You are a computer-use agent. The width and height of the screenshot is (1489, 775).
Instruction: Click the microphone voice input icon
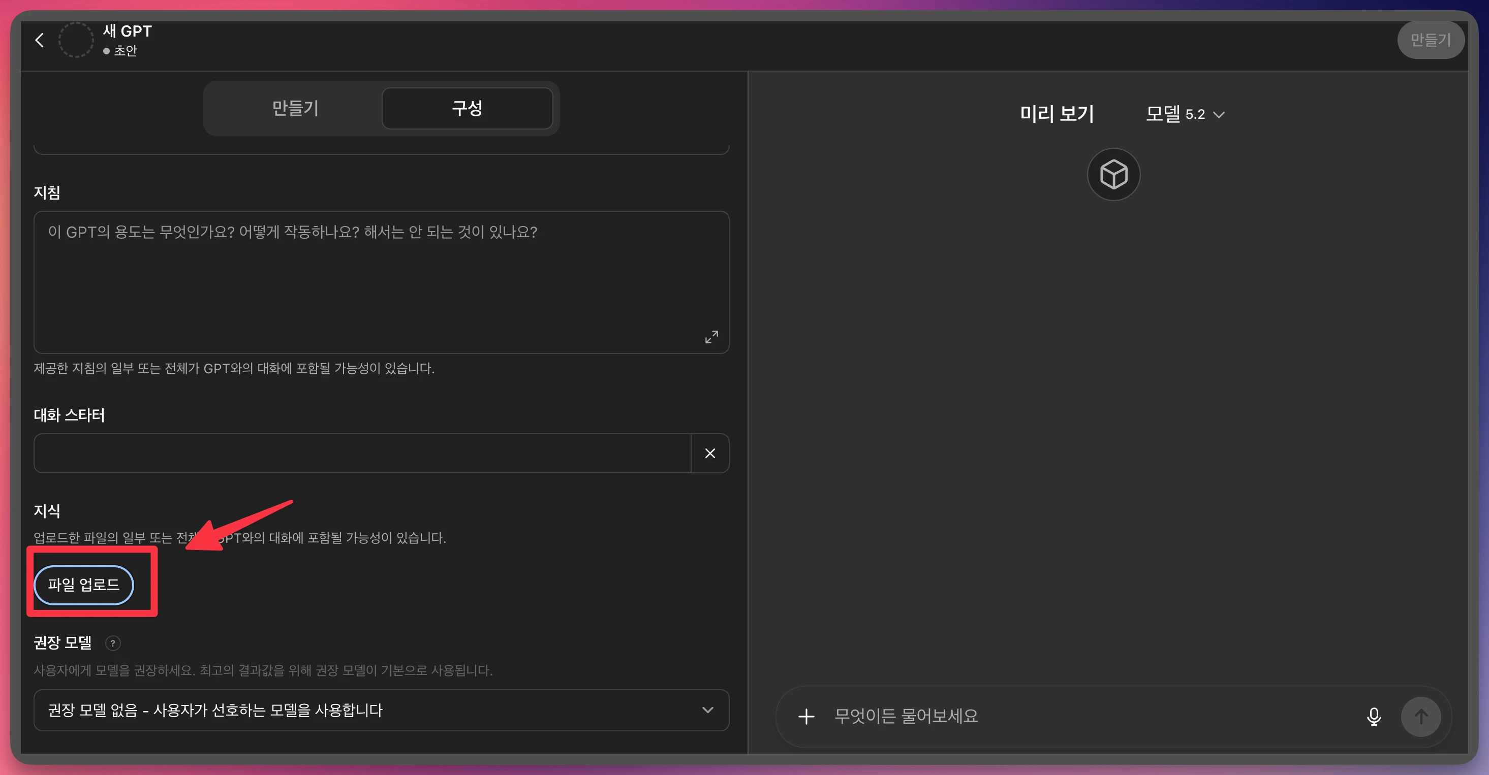pyautogui.click(x=1374, y=717)
